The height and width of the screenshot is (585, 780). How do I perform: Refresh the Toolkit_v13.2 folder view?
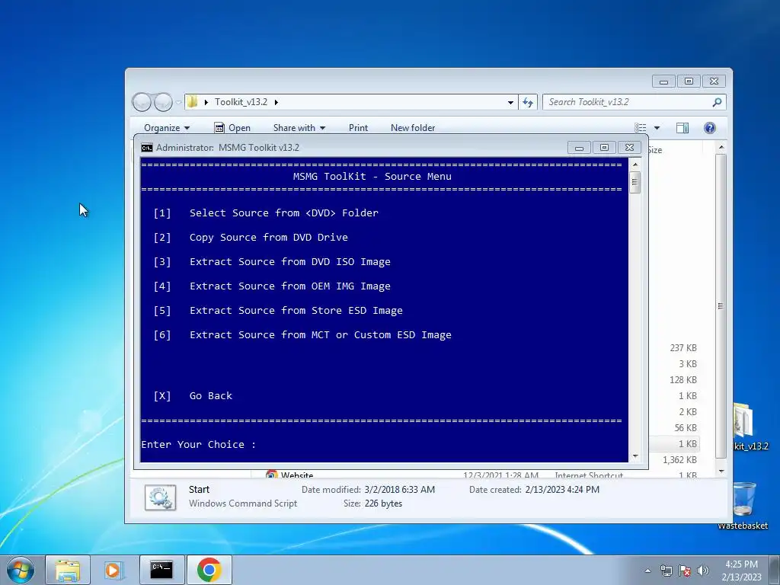click(528, 102)
